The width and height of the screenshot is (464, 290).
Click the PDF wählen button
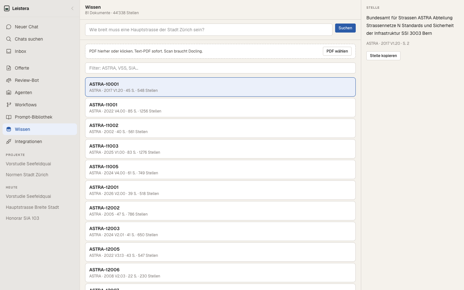tap(337, 51)
